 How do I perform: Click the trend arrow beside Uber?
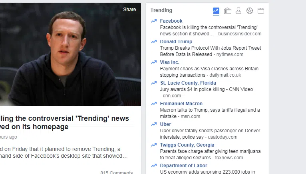(x=154, y=124)
